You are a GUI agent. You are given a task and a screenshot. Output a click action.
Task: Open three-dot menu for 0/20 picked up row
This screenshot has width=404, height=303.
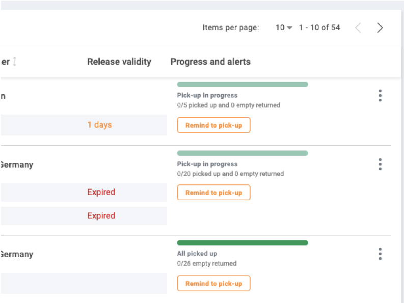(380, 164)
